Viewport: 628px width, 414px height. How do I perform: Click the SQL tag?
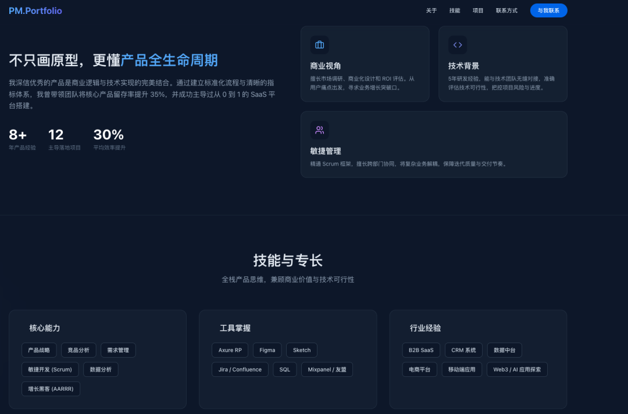point(284,369)
